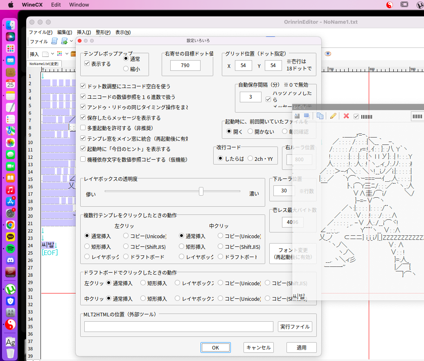Image resolution: width=424 pixels, height=361 pixels.
Task: Open dropdown arrow beside the blank page icon
Action: [52, 54]
